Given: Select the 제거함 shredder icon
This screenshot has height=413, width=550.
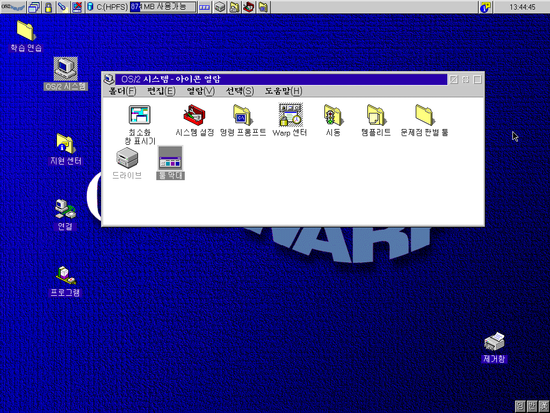Looking at the screenshot, I should pyautogui.click(x=494, y=347).
